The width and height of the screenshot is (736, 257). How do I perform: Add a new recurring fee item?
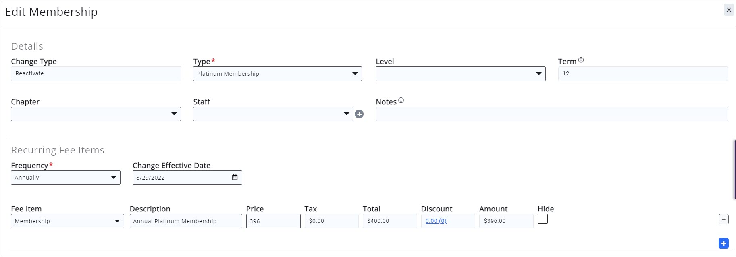pos(724,243)
